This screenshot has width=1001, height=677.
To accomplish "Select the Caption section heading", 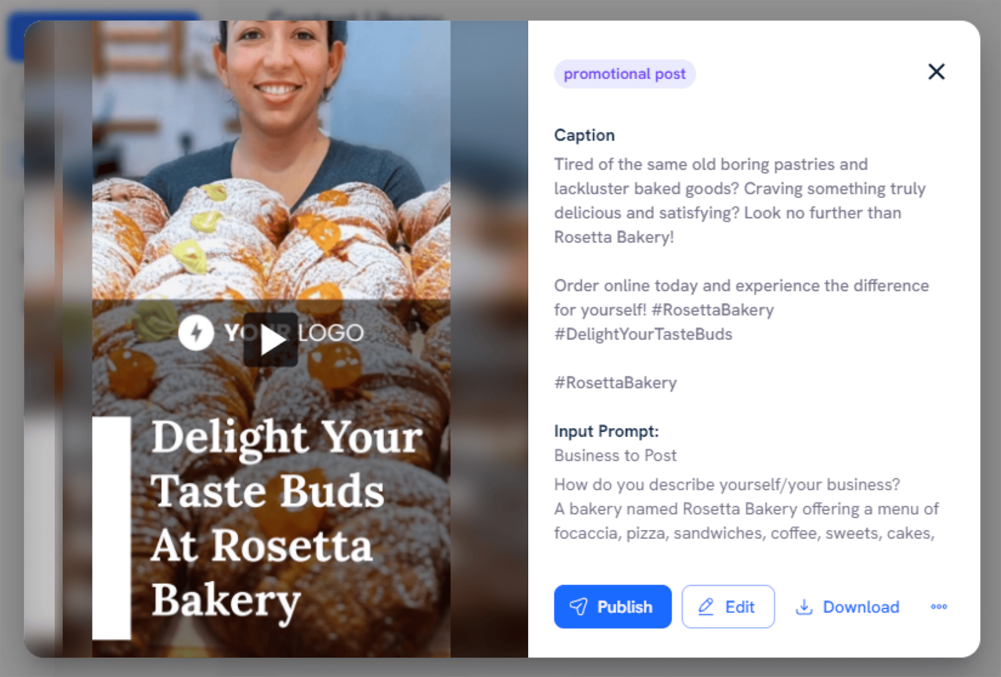I will 584,135.
